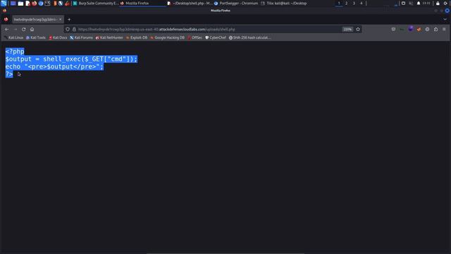Screen dimensions: 451x254
Task: Switch to Burp Suite Community window
Action: pyautogui.click(x=95, y=4)
